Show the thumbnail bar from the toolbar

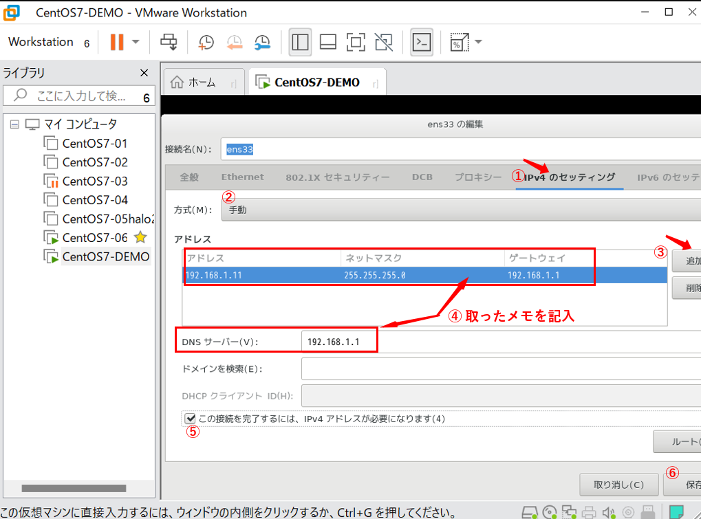pos(327,42)
